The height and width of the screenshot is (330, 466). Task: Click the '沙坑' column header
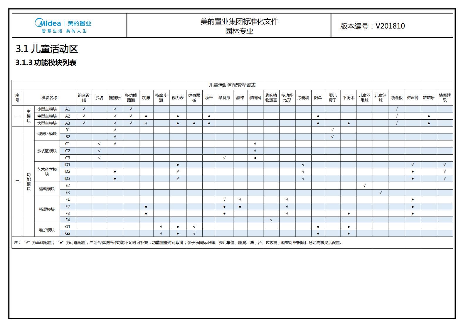click(99, 98)
